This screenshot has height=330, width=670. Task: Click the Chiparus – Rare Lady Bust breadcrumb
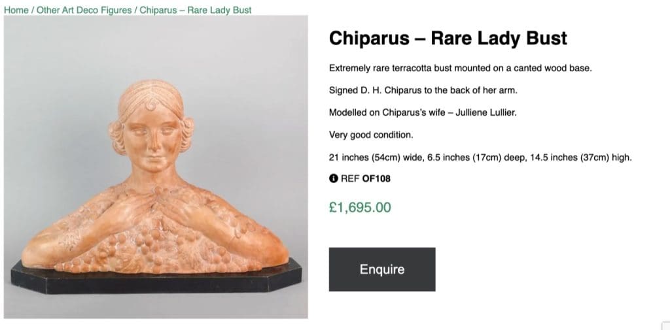(x=196, y=10)
